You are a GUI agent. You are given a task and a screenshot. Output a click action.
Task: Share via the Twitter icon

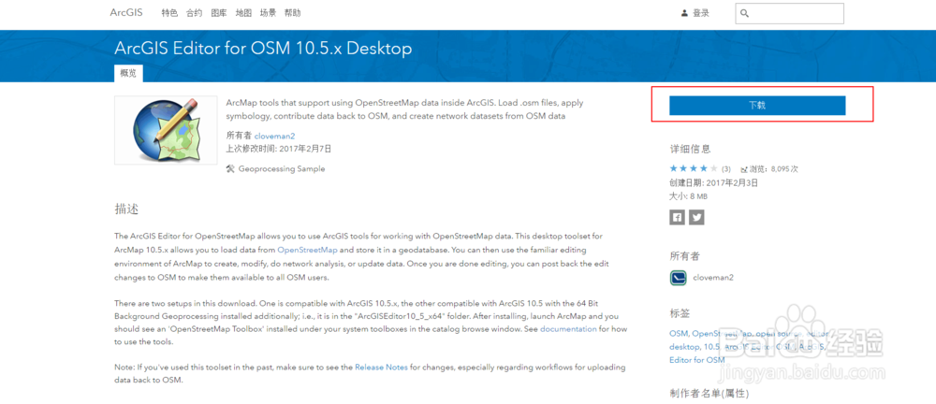696,217
